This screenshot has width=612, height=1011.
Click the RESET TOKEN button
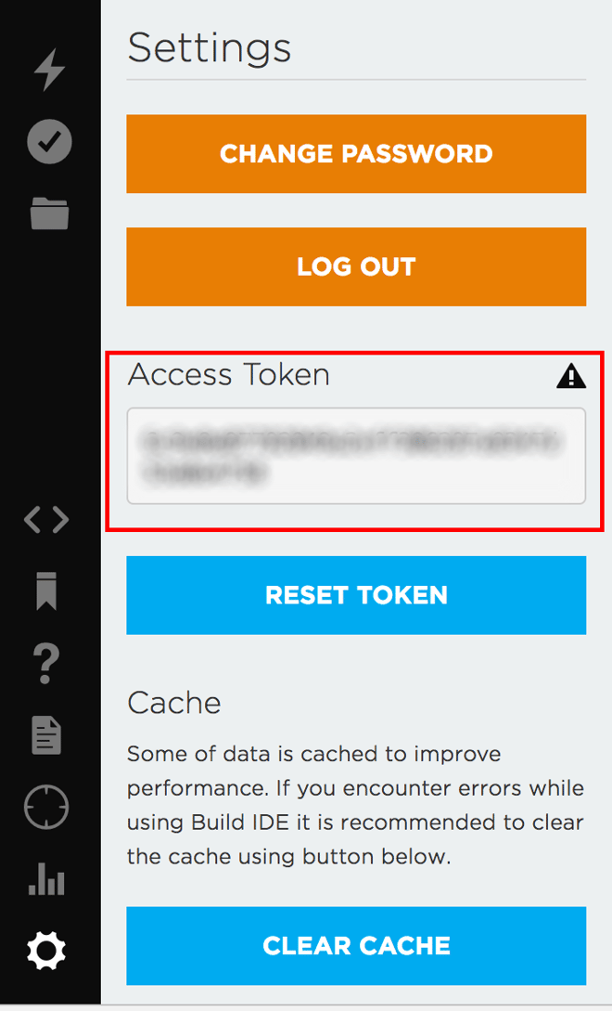click(x=356, y=595)
